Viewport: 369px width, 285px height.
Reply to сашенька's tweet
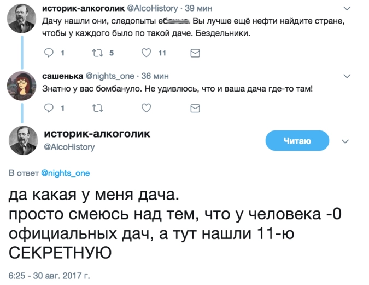tap(48, 109)
